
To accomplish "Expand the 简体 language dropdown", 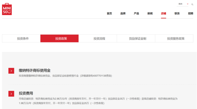I will [182, 4].
